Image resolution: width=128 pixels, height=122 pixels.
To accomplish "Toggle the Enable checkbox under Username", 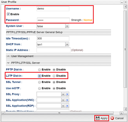I will [8, 14].
